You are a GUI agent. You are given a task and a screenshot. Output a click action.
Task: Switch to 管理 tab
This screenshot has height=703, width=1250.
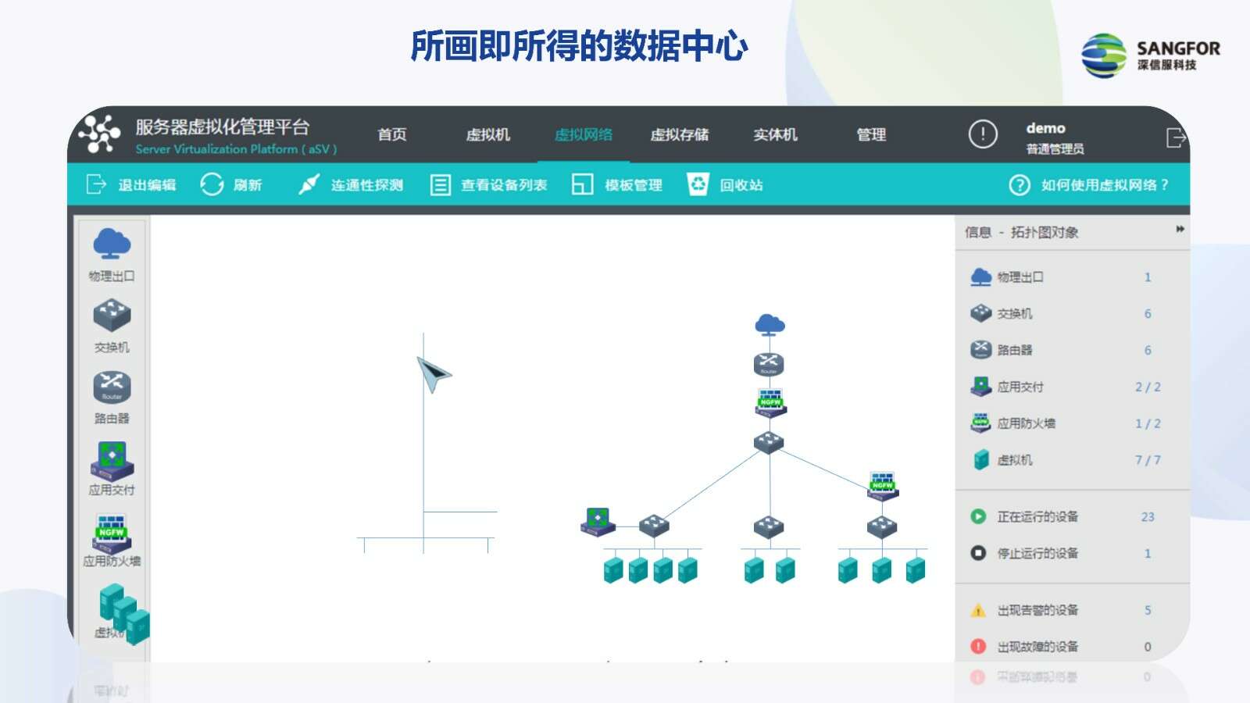871,134
